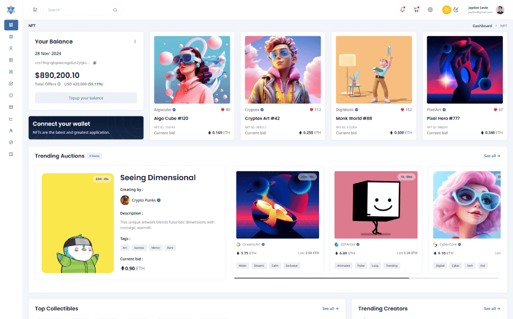Like the Algo Cube #120 heart
The height and width of the screenshot is (319, 513).
[223, 110]
